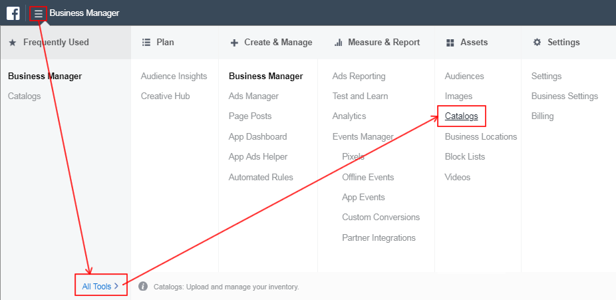
Task: Click the star icon beside Frequently Used
Action: [x=13, y=43]
